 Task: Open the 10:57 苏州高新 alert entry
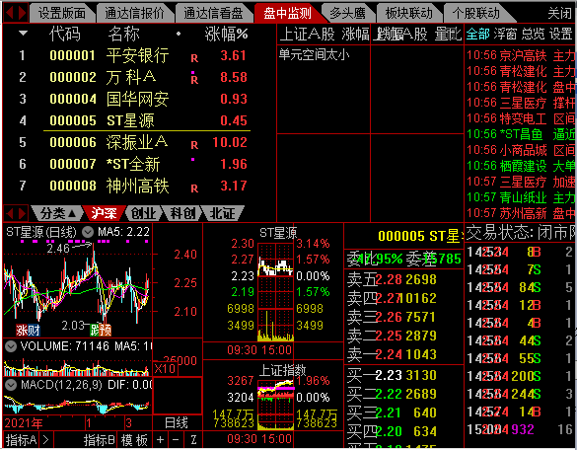tap(521, 213)
